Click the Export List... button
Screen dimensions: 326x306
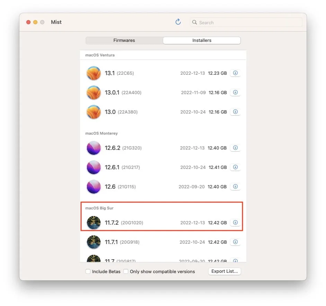point(224,271)
